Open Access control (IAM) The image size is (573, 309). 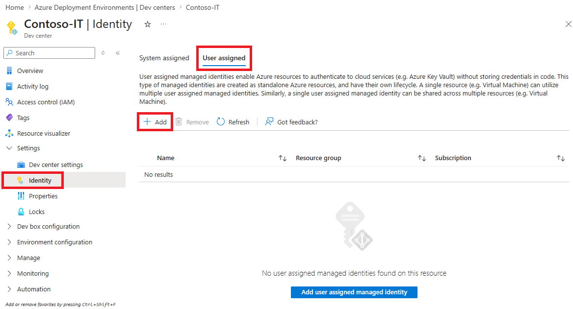pyautogui.click(x=46, y=102)
